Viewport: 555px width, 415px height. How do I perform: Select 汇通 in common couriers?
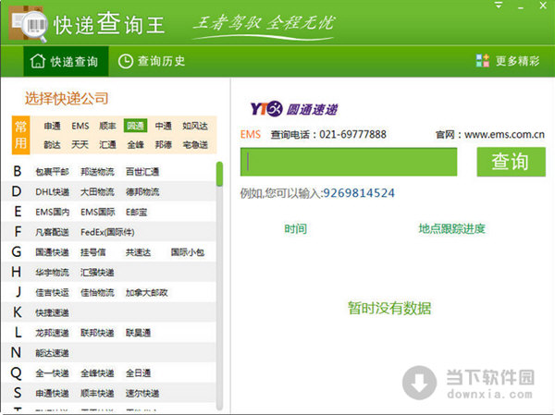pos(107,145)
